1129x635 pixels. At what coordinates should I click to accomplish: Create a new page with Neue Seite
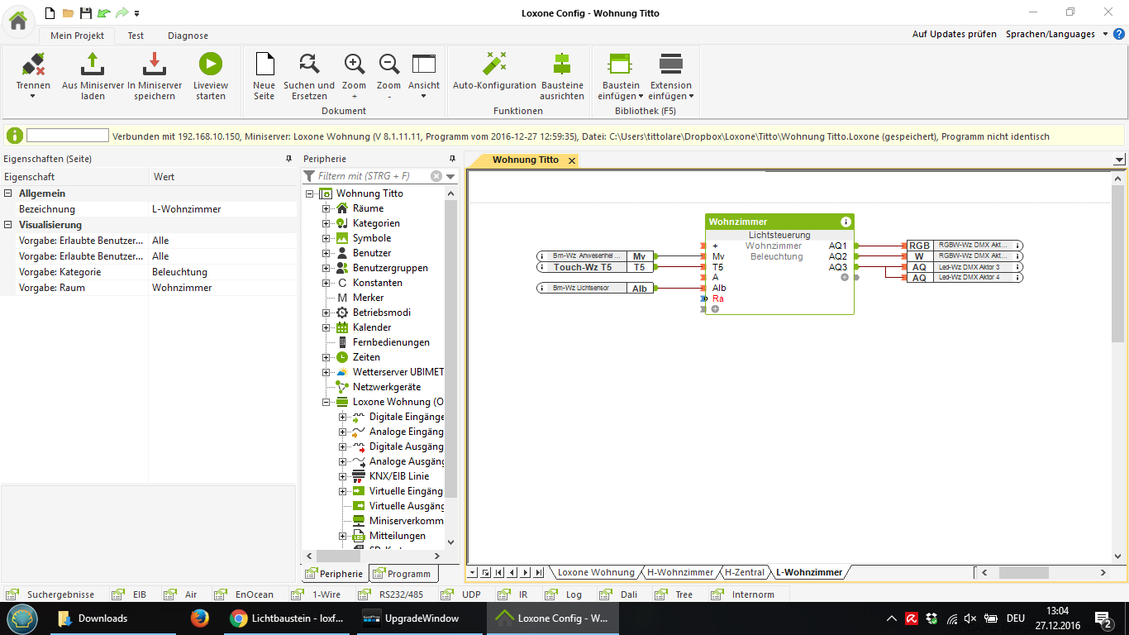point(264,64)
